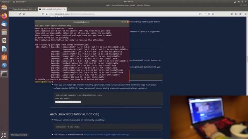Open the terminal Edit menu
The height and width of the screenshot is (139, 248).
click(41, 25)
